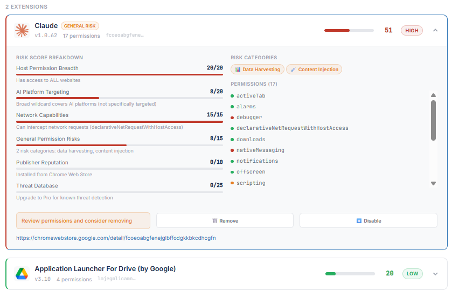The image size is (452, 291).
Task: Click the Drive launcher ID lmjegmlicamn…
Action: click(x=117, y=279)
